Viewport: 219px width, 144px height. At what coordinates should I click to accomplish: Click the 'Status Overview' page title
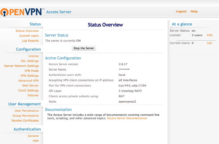coord(105,25)
